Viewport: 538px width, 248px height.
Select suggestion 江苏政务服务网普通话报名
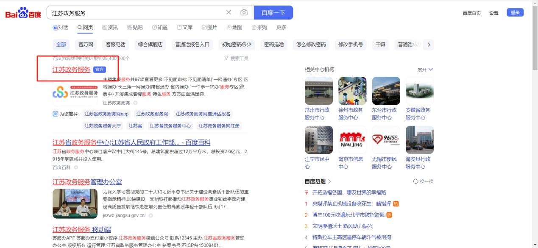pos(203,114)
